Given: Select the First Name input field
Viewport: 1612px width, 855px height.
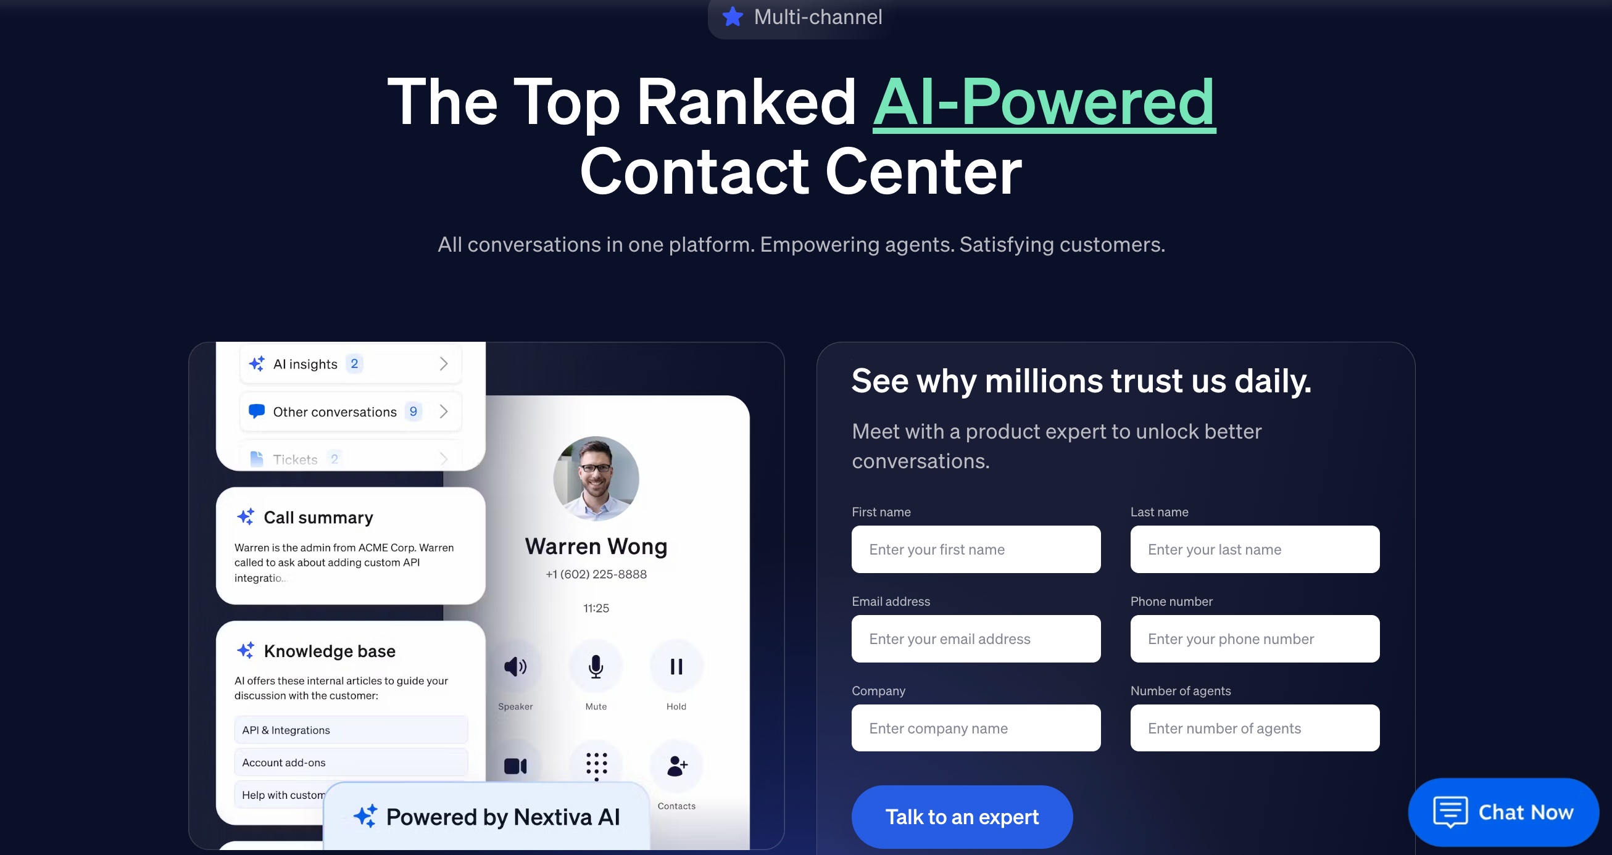Looking at the screenshot, I should click(x=976, y=549).
